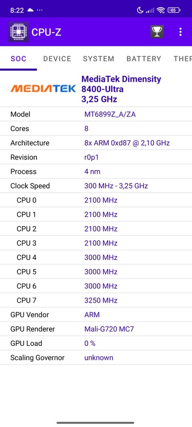Select the SOC tab
The image size is (192, 427).
[x=19, y=59]
